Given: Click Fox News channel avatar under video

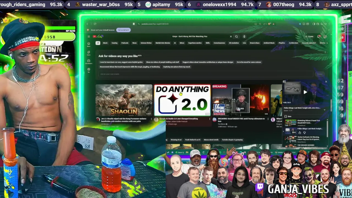Looking at the screenshot, I should (x=215, y=119).
